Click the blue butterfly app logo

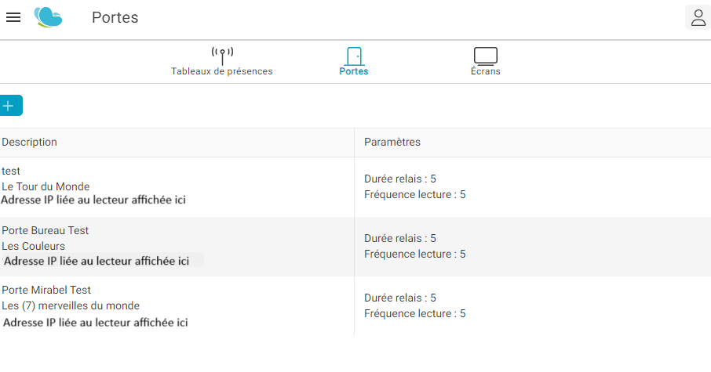click(x=48, y=18)
